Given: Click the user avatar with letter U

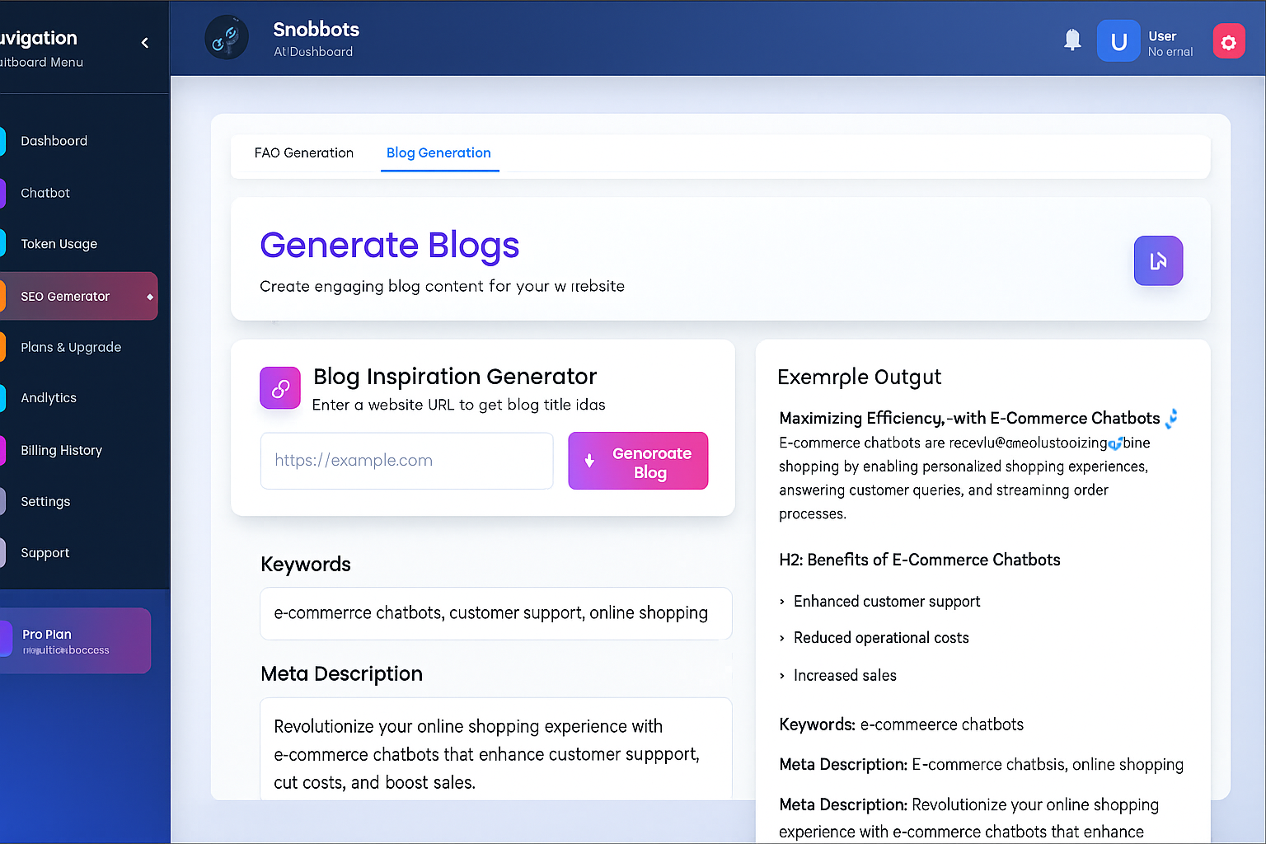Looking at the screenshot, I should [1118, 41].
